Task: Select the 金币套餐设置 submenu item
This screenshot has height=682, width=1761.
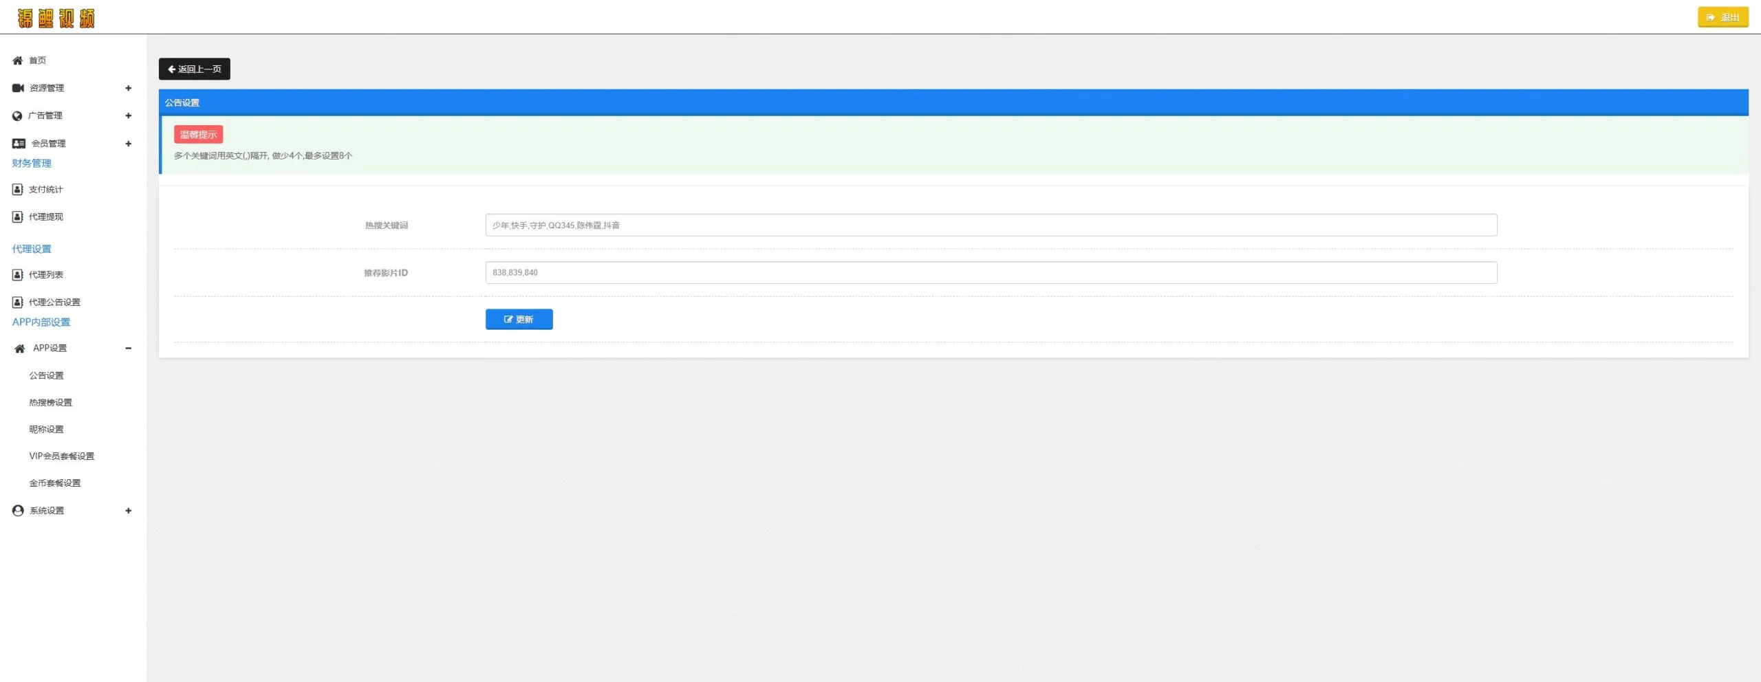Action: tap(54, 483)
